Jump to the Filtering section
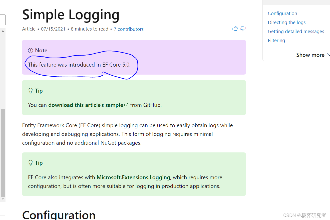The image size is (330, 220). (276, 40)
